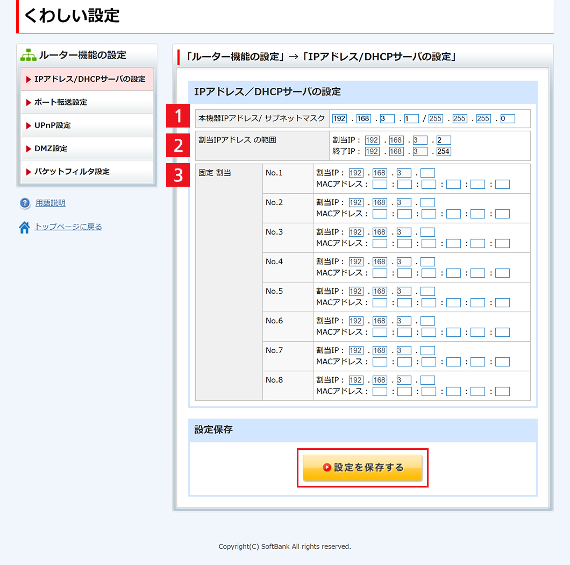Viewport: 570px width, 565px height.
Task: Click No.7 割当IP last octet field
Action: pyautogui.click(x=427, y=351)
